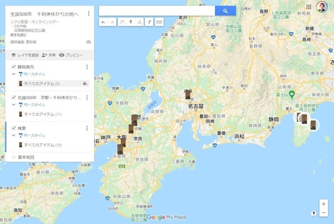Viewport: 334px width, 224px height.
Task: Expand the 基本地図 base map section
Action: coord(14,157)
